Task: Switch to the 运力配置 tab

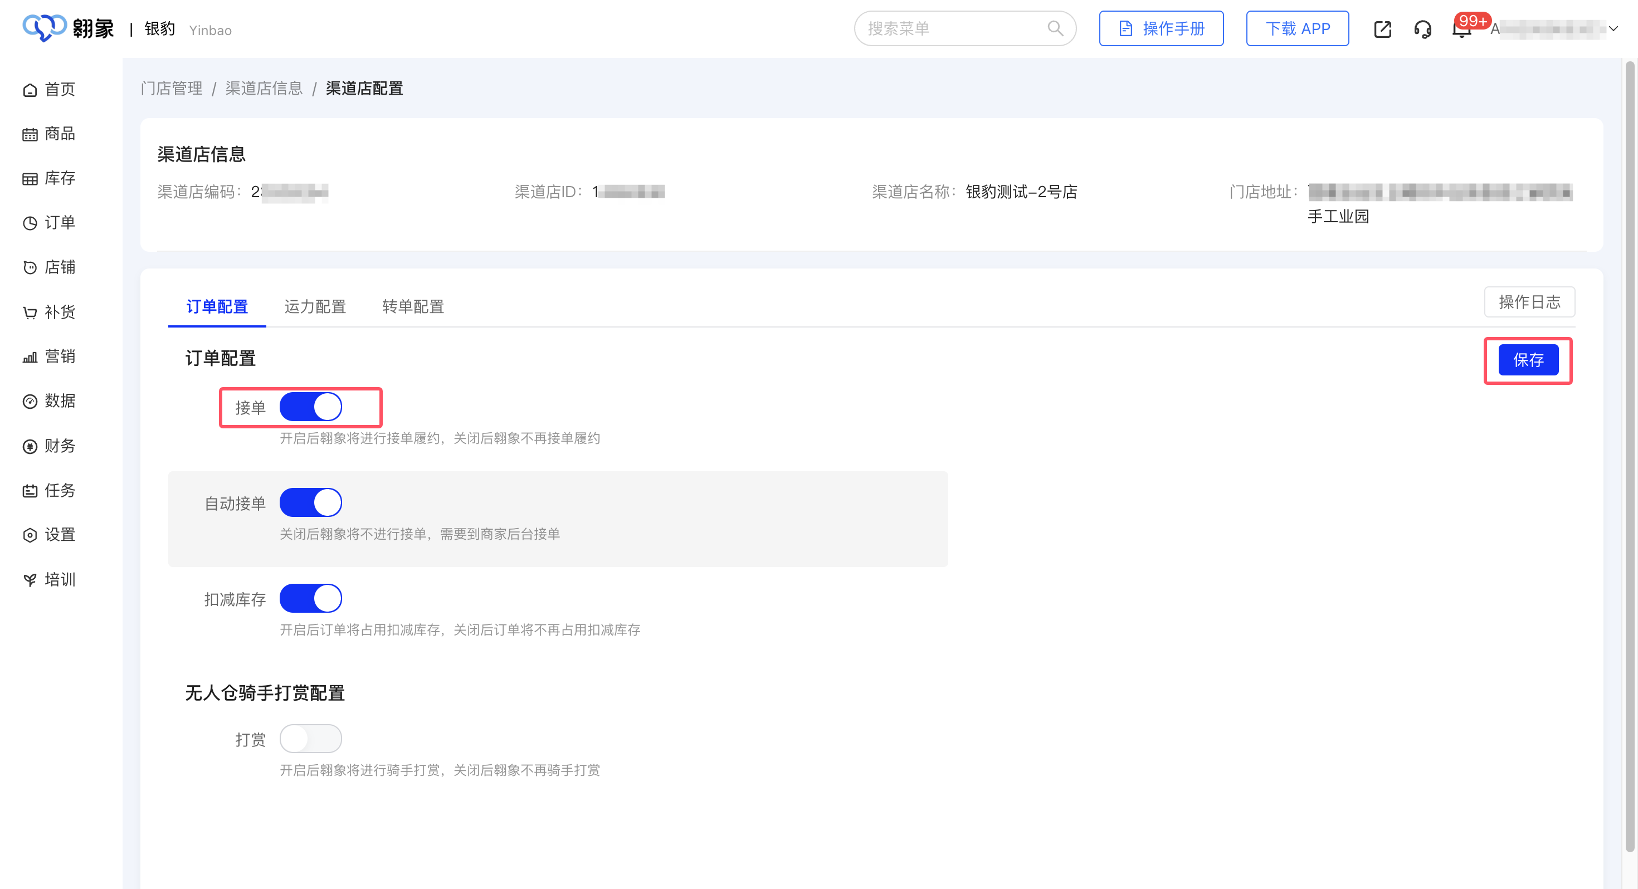Action: [x=315, y=306]
